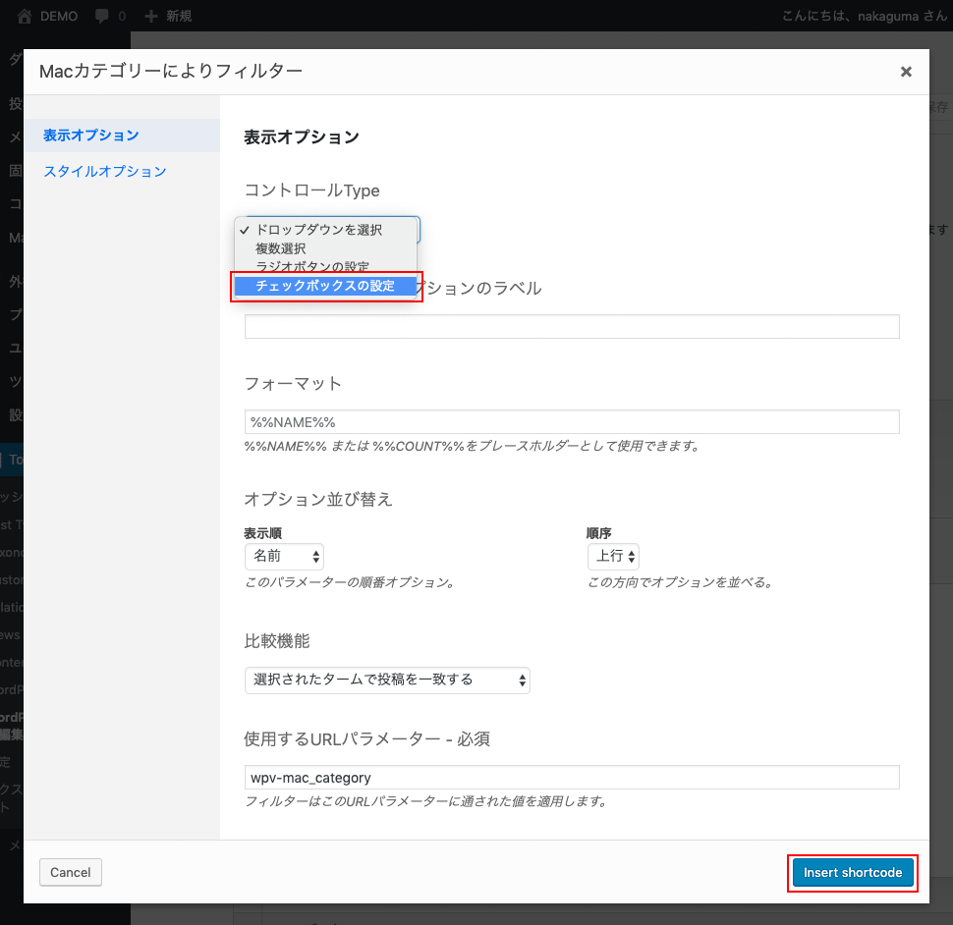Open the nakaguma user greeting menu
The image size is (953, 925).
point(864,16)
